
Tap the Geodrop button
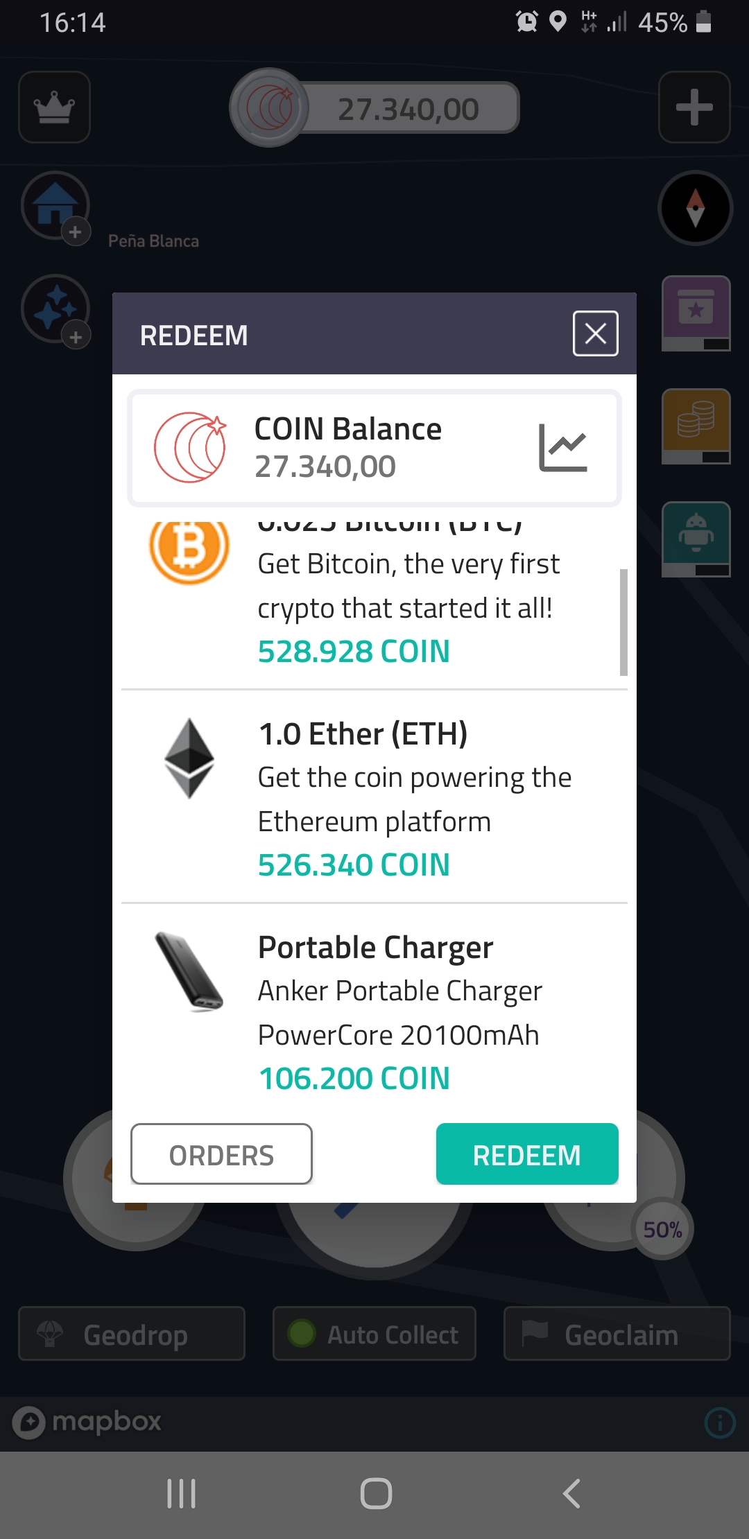(132, 1334)
